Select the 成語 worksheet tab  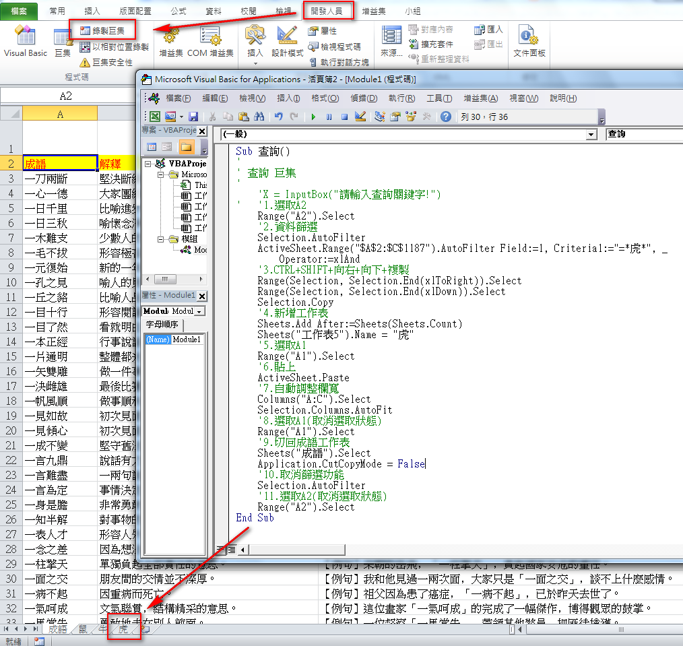point(57,629)
